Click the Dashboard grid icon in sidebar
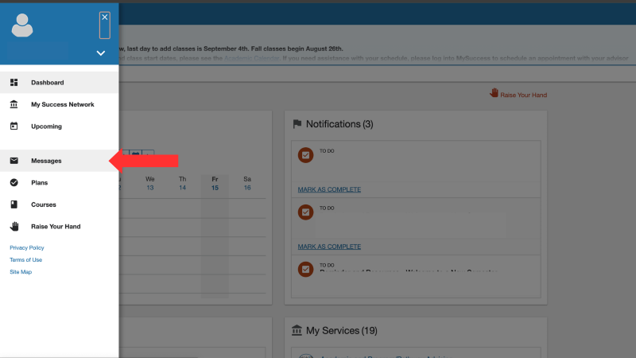Screen dimensions: 636x358 coord(14,83)
